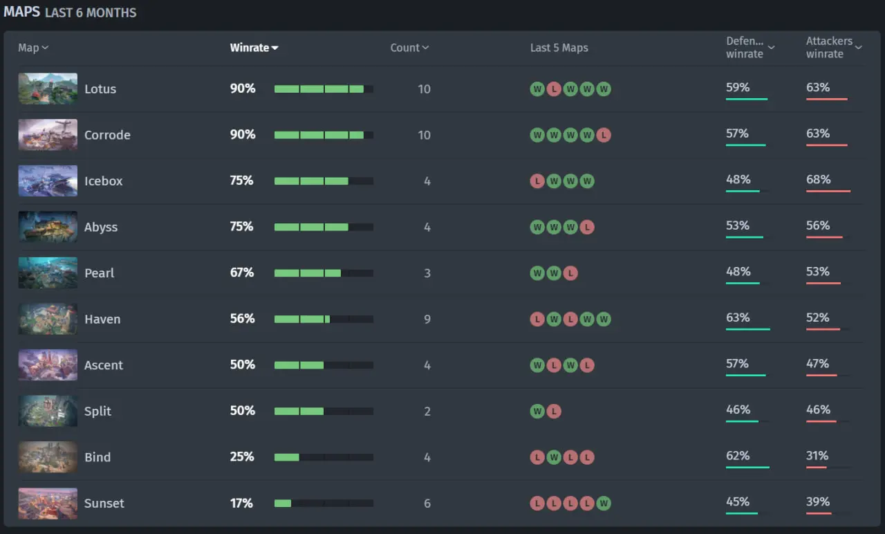885x534 pixels.
Task: Open the Haven map name link
Action: tap(102, 319)
